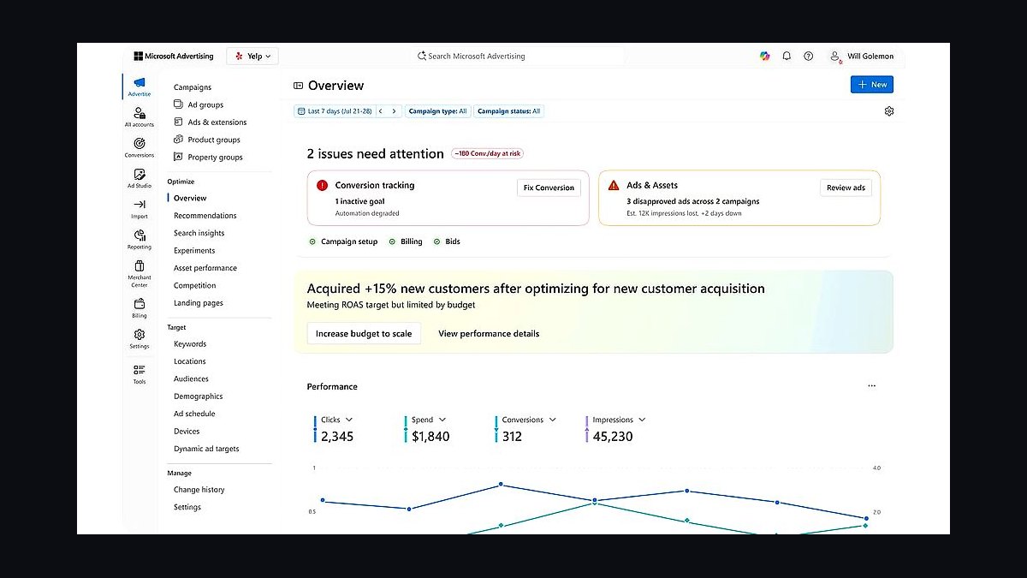Open Experiments nav item
Image resolution: width=1027 pixels, height=578 pixels.
194,251
